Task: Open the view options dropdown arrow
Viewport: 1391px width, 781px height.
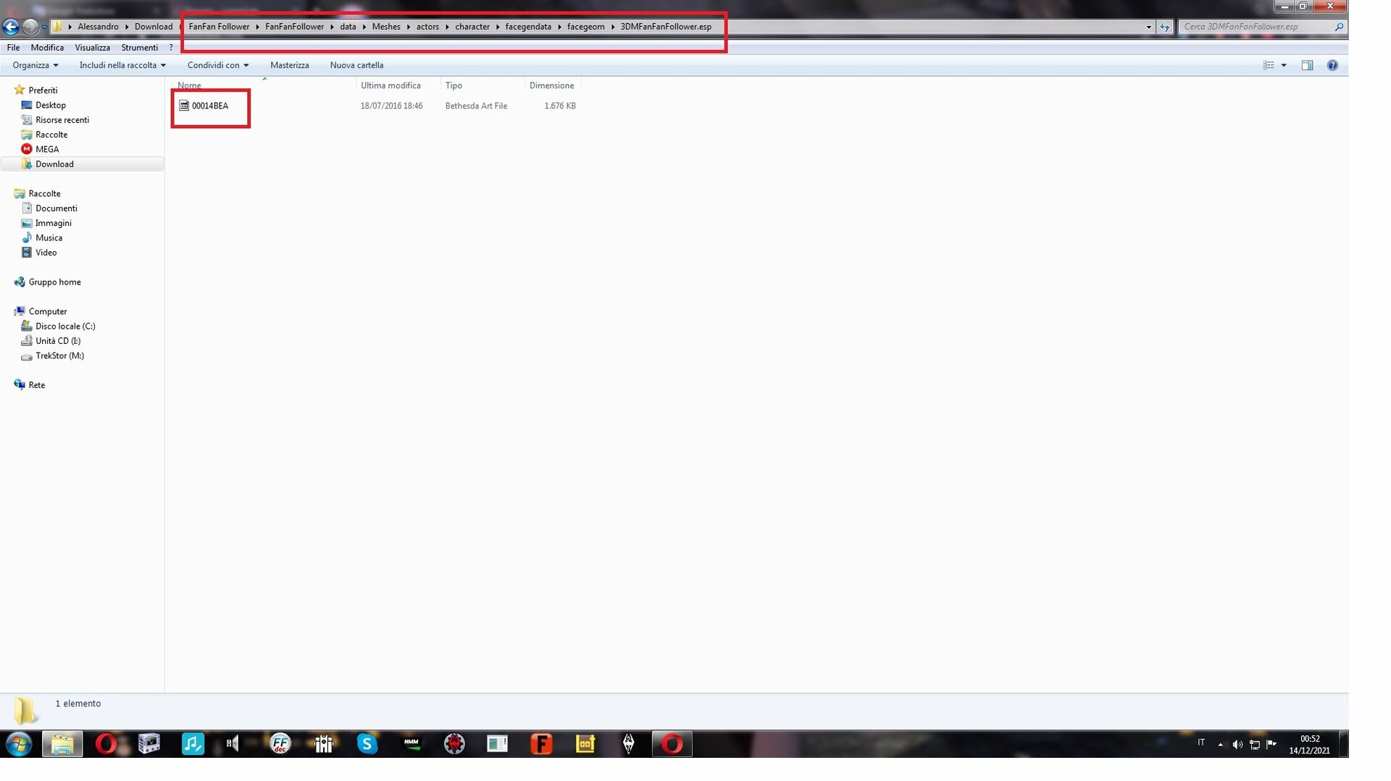Action: (x=1284, y=65)
